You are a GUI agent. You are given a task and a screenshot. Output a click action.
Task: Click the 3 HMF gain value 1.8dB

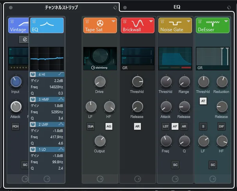click(x=59, y=106)
